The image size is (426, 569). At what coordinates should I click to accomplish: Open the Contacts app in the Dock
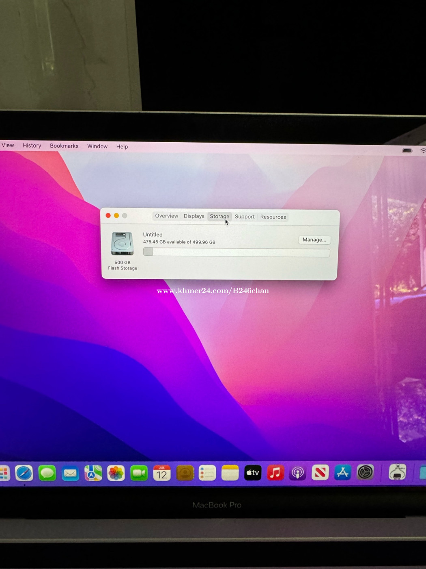185,473
